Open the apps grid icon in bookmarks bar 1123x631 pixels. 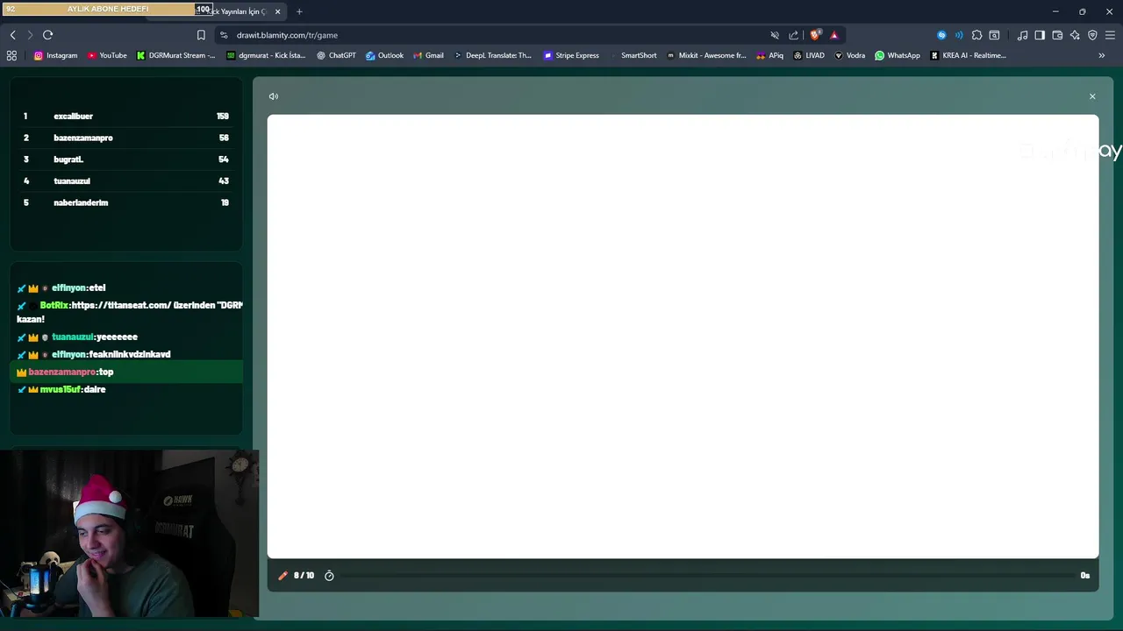11,55
